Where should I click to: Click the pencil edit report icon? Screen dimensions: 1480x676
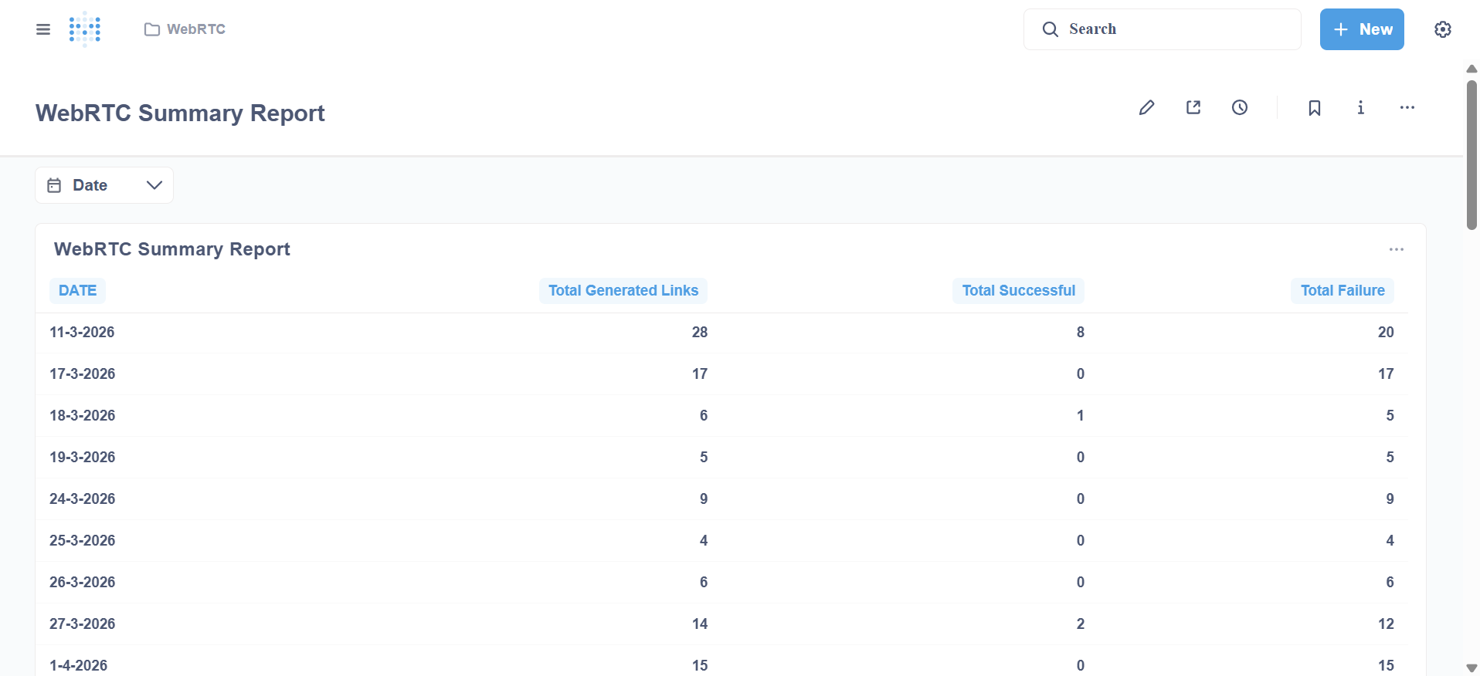pyautogui.click(x=1146, y=108)
